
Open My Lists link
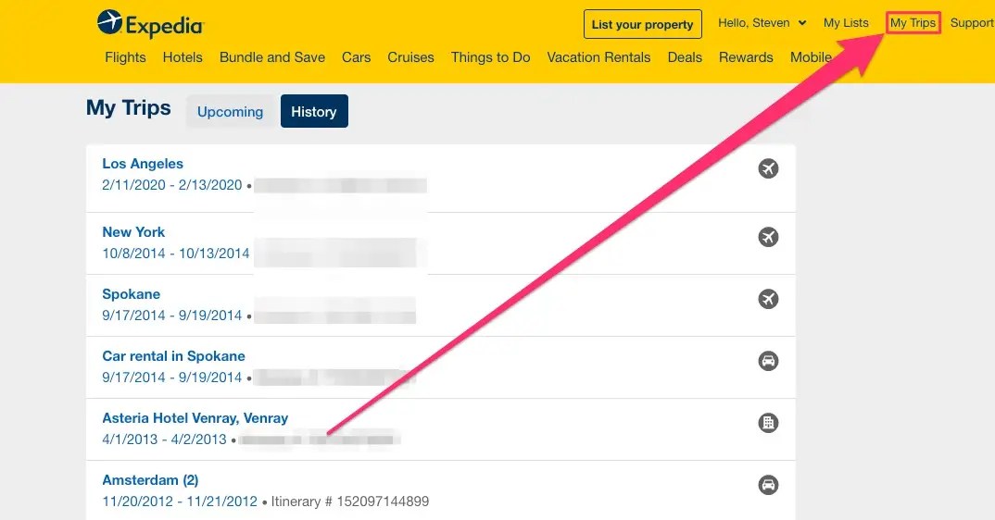click(x=846, y=23)
